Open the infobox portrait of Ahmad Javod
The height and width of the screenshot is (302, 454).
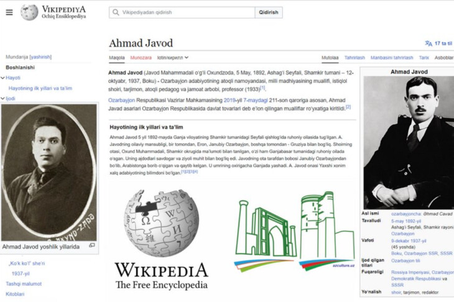pyautogui.click(x=409, y=142)
